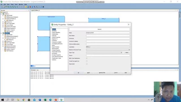
Task: Select Summary in the dialog list
Action: click(x=54, y=60)
